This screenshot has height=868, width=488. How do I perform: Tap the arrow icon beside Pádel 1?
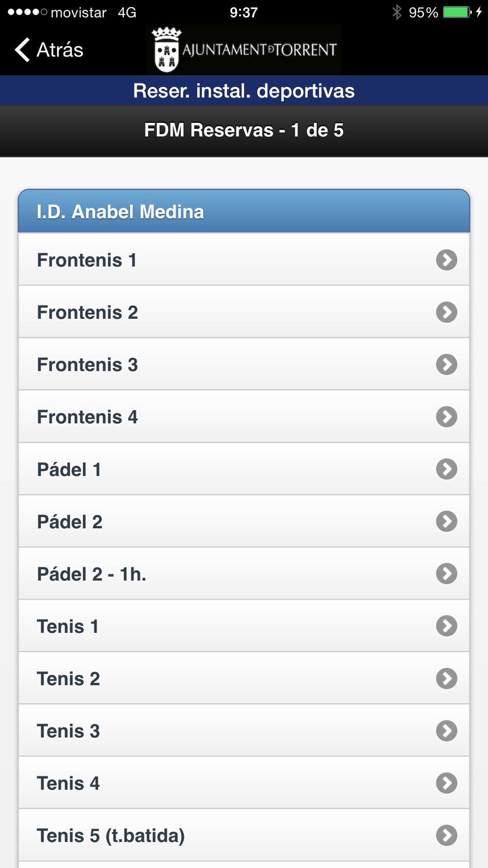[x=447, y=469]
